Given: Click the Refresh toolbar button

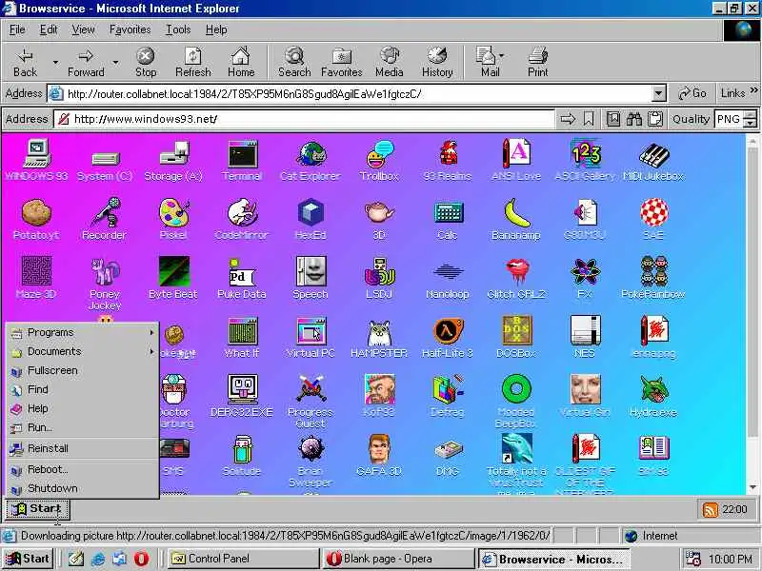Looking at the screenshot, I should tap(193, 62).
